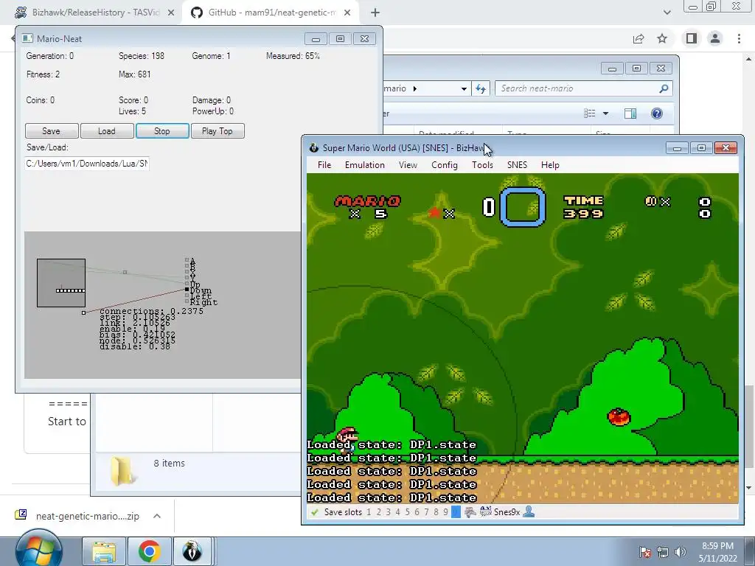
Task: Open the Windows Start menu
Action: 39,551
